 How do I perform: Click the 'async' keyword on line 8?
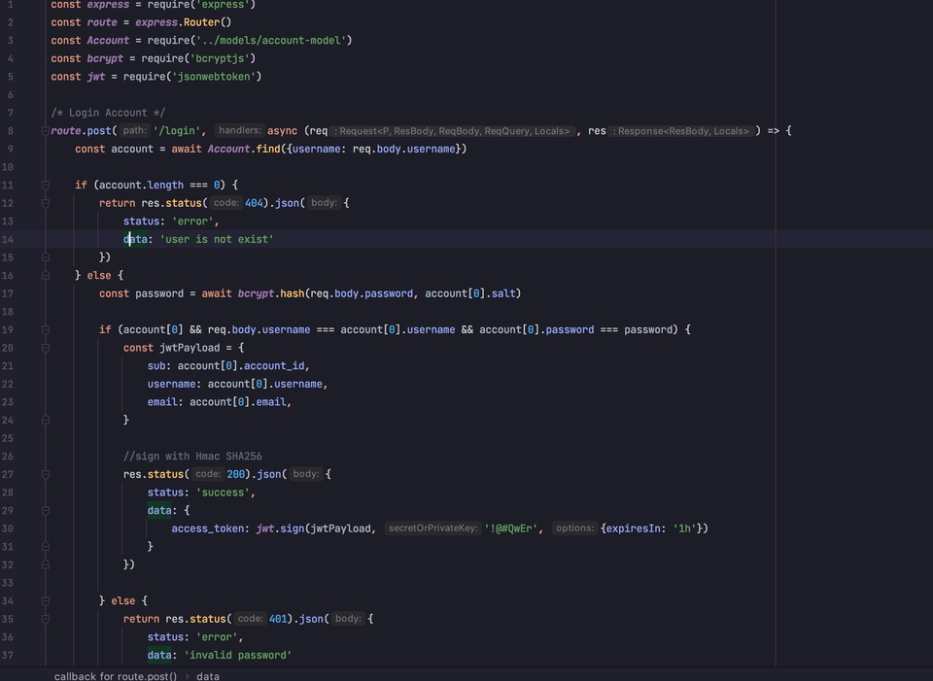pos(283,131)
